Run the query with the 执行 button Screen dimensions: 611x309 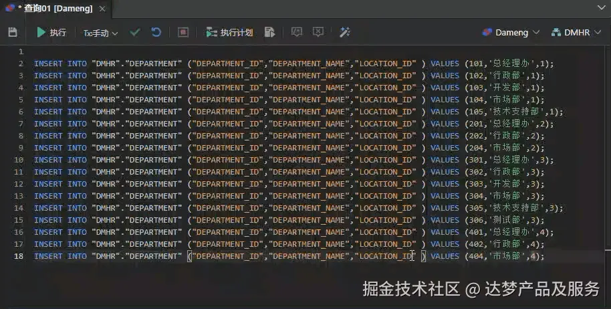pyautogui.click(x=51, y=32)
